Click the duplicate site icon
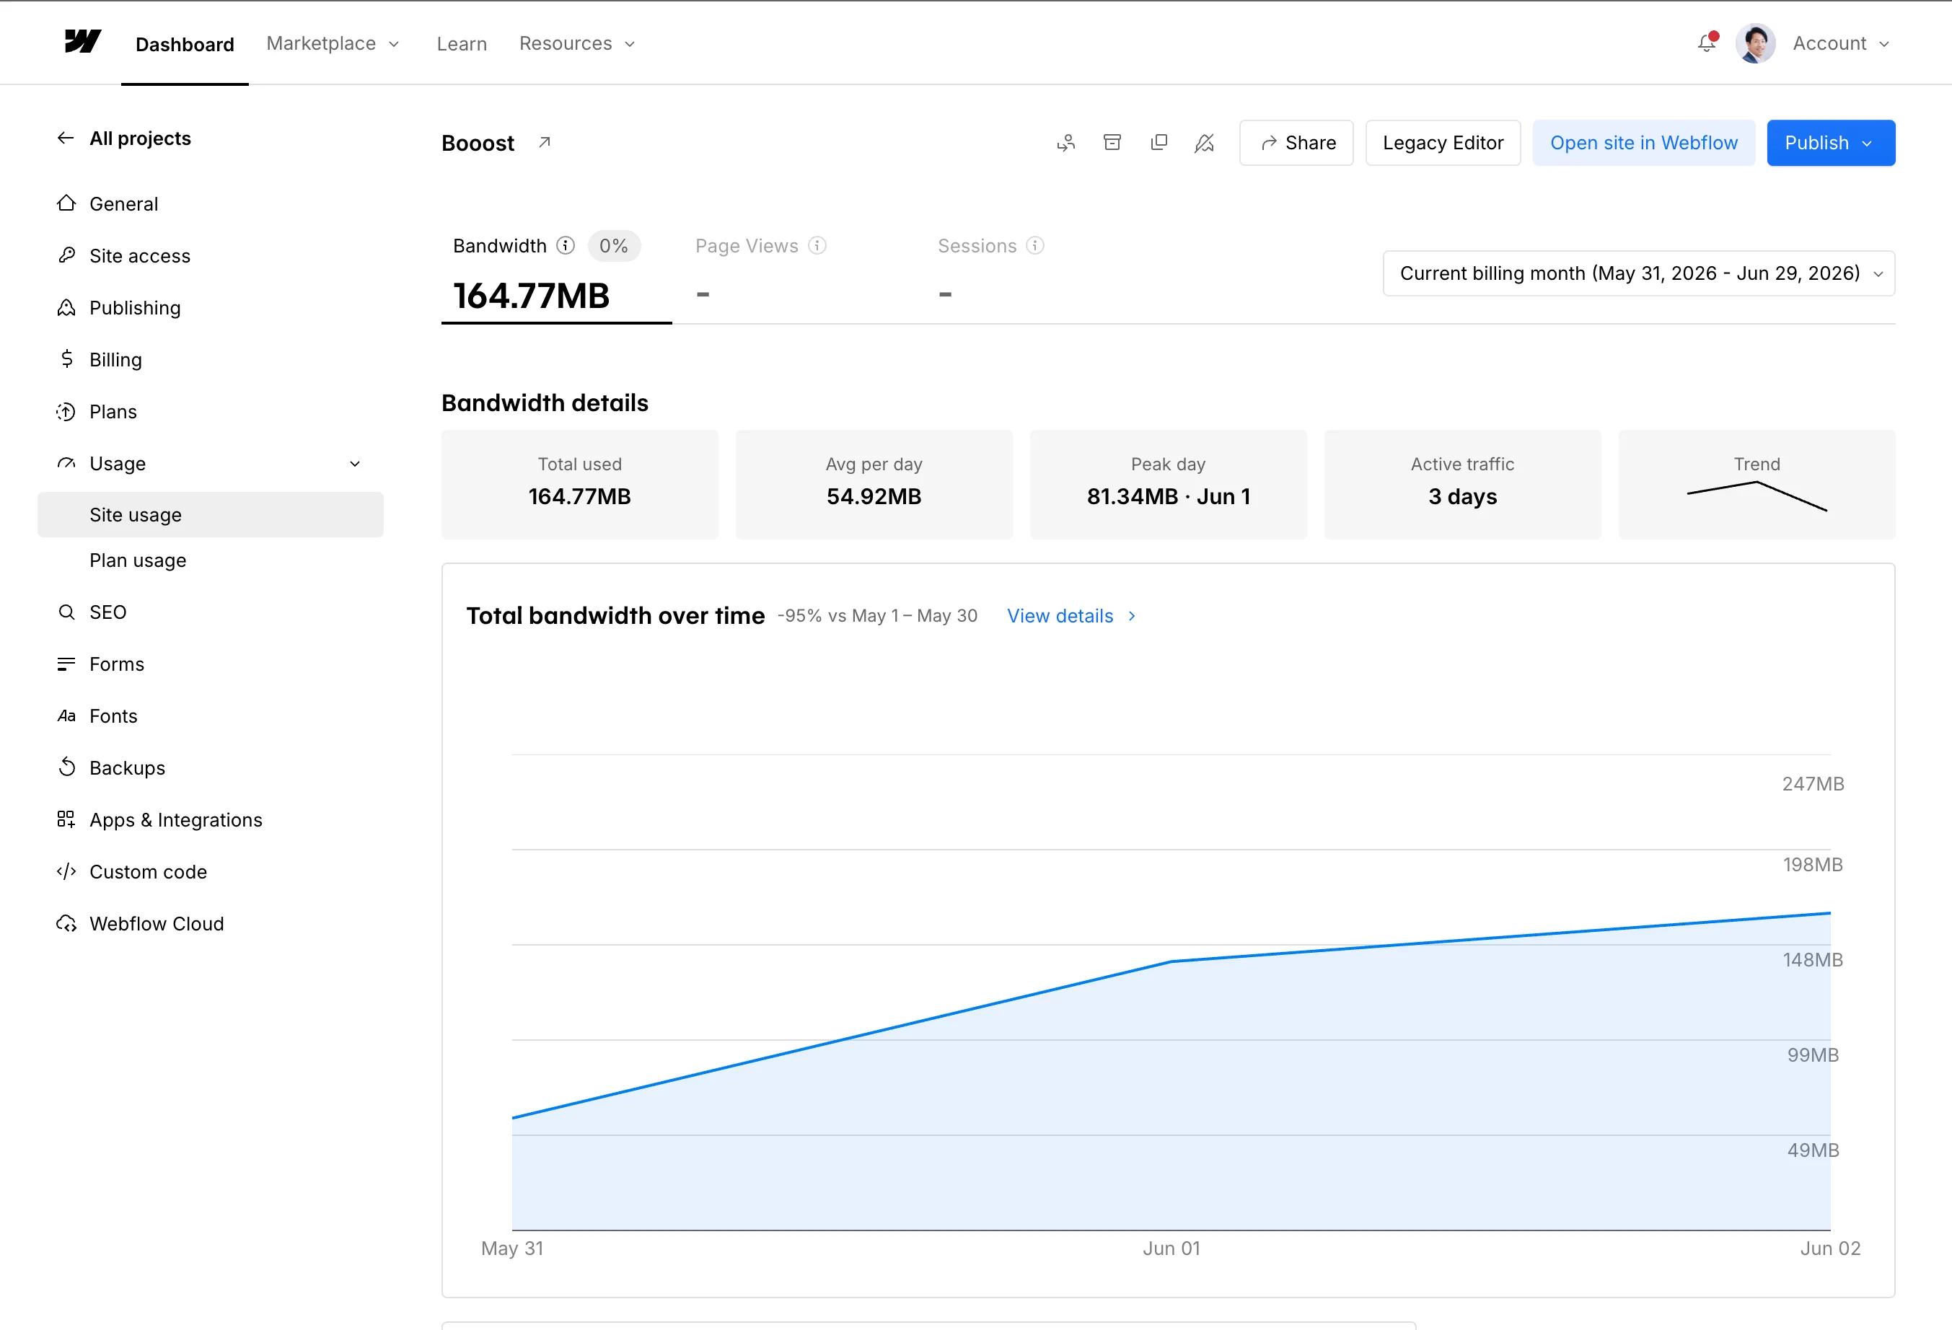 point(1159,143)
